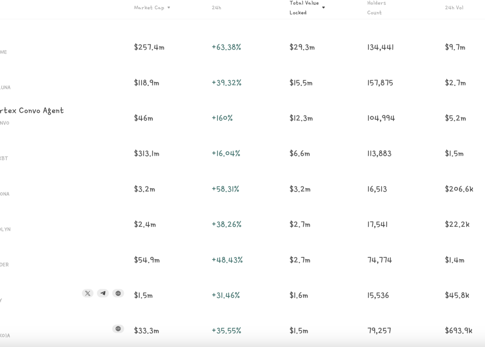This screenshot has width=485, height=347.
Task: Sort by the Holders Count column header
Action: coord(376,8)
